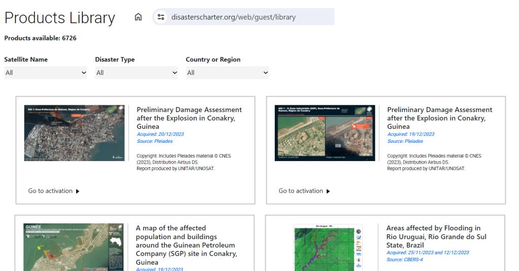
Task: Click Source: CBERS-4 text
Action: pos(404,260)
